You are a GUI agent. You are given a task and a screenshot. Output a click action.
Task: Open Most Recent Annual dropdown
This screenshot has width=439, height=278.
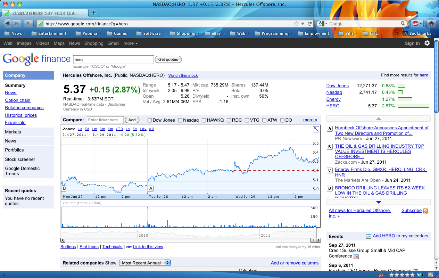(x=145, y=263)
